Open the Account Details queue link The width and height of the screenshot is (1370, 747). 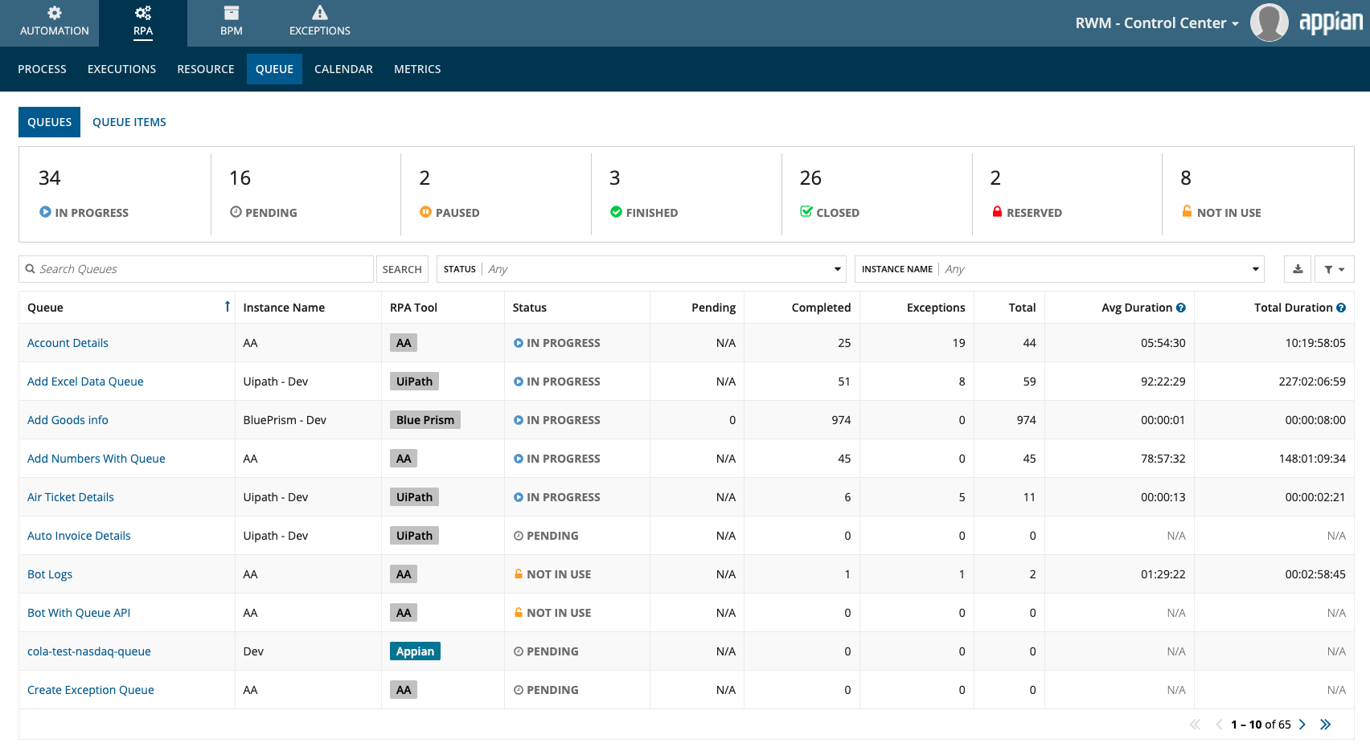68,343
